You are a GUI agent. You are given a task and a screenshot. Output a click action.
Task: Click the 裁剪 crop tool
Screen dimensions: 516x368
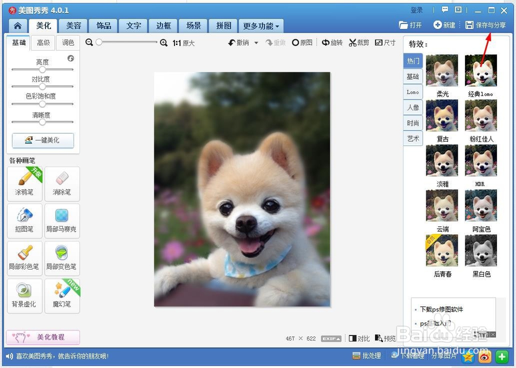click(359, 42)
